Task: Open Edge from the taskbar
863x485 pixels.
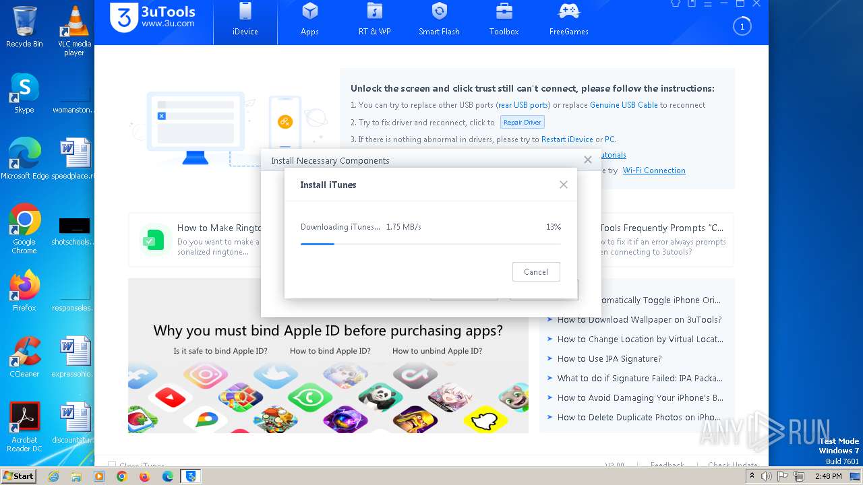Action: [x=167, y=476]
